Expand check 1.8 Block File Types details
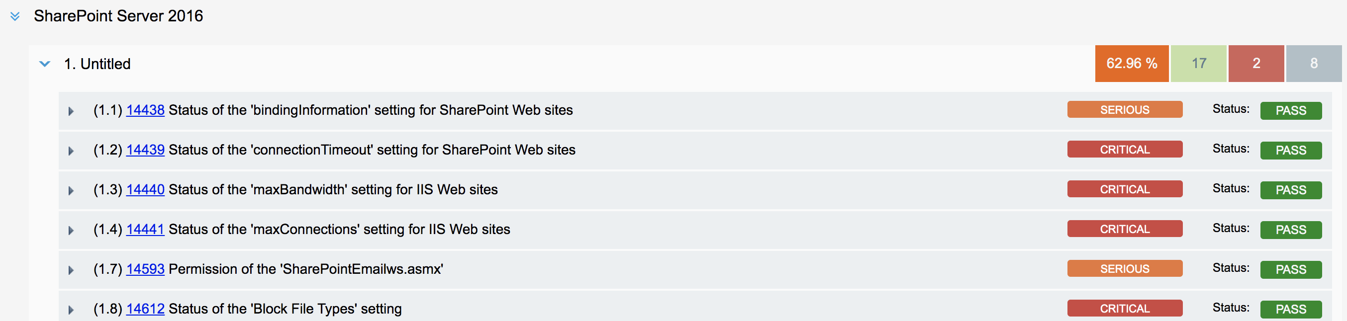The width and height of the screenshot is (1347, 321). pyautogui.click(x=71, y=309)
